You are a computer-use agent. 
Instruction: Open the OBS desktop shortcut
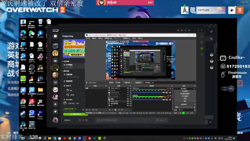(32, 68)
